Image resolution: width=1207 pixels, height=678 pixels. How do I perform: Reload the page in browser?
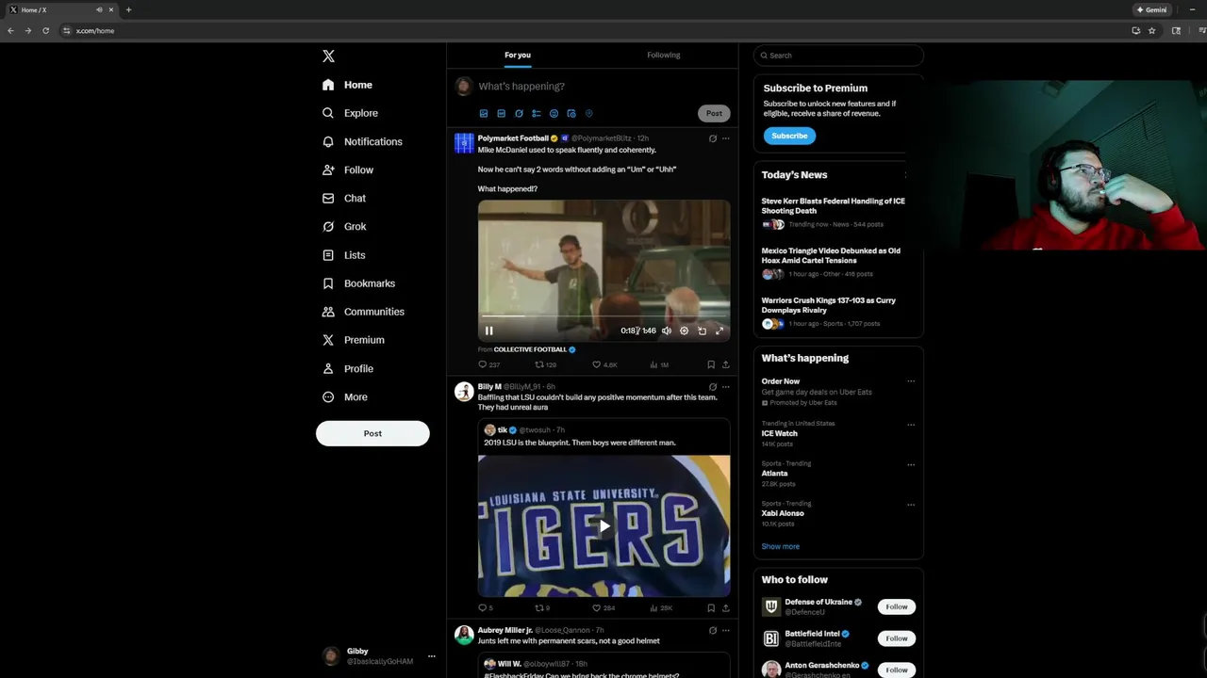pyautogui.click(x=45, y=31)
